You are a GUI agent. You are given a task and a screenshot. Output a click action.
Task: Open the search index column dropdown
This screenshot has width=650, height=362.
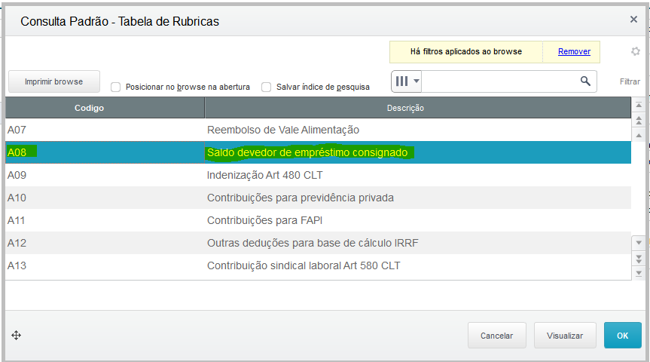click(x=407, y=81)
